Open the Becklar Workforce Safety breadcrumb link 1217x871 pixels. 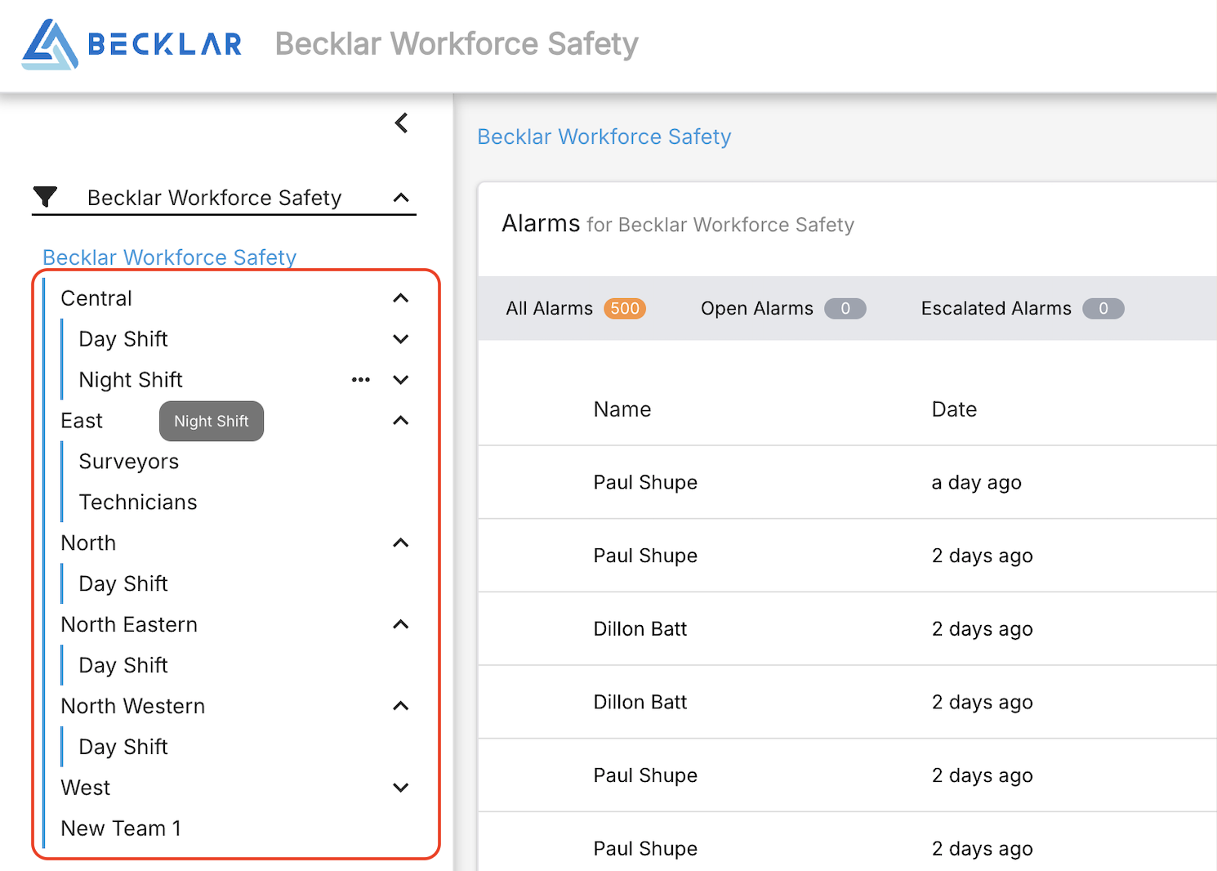pos(604,136)
